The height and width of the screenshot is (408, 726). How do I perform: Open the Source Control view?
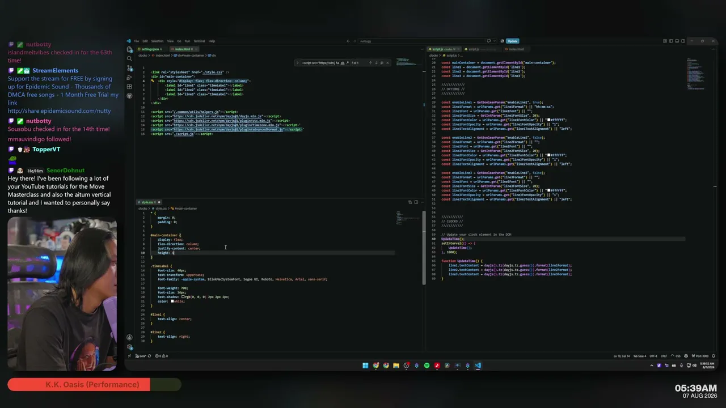pos(130,68)
